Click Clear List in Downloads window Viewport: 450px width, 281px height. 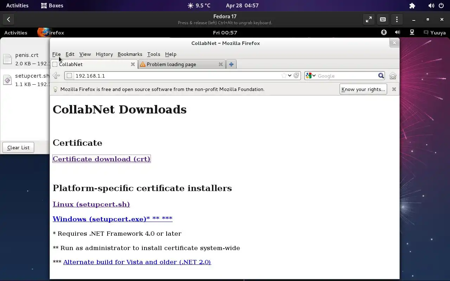[18, 148]
